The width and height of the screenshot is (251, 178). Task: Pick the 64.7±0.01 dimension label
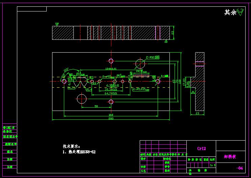(x=111, y=93)
